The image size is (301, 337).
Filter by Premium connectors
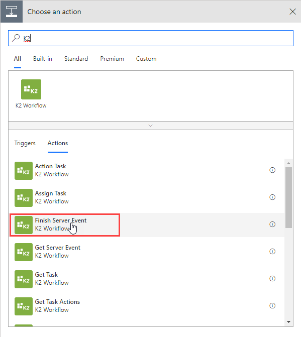point(112,59)
